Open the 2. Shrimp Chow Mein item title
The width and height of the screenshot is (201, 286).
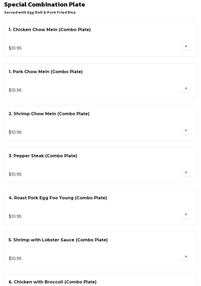tap(49, 114)
